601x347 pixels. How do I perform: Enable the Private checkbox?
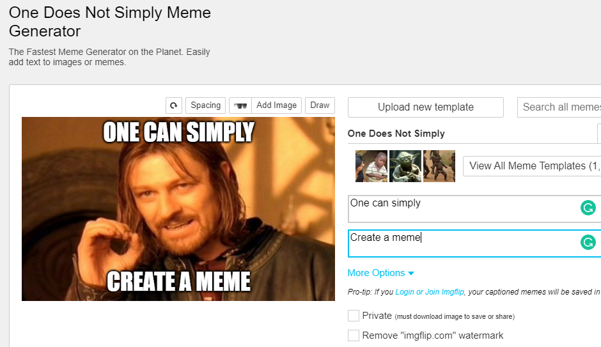pos(354,316)
